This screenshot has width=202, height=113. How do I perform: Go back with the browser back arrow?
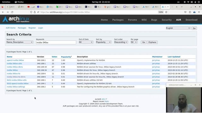tap(3, 12)
